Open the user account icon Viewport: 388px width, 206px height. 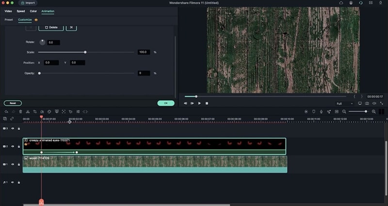point(351,3)
